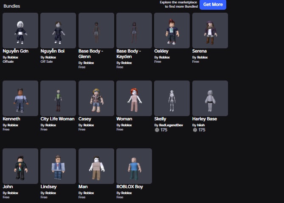
Task: Click Roblox creator link under Serena
Action: pyautogui.click(x=202, y=57)
